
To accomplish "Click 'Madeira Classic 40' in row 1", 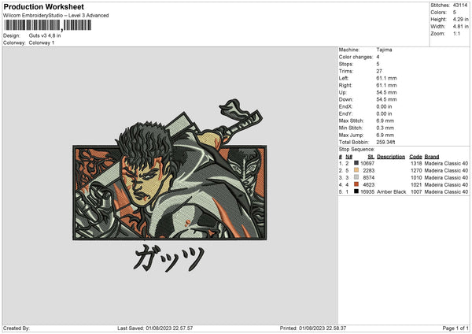I will tap(446, 163).
